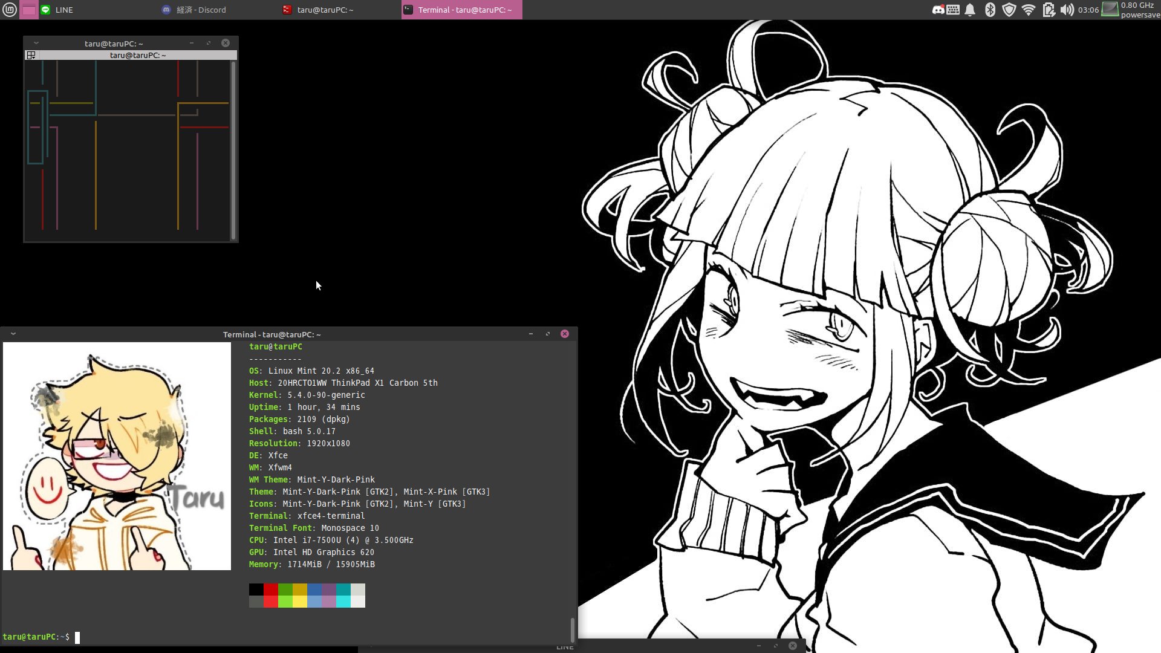Click the volume speaker icon
This screenshot has width=1161, height=653.
(1067, 10)
